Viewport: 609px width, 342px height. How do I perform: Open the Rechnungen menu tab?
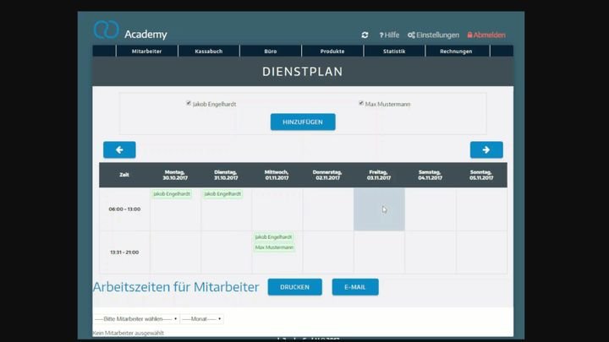tap(456, 52)
